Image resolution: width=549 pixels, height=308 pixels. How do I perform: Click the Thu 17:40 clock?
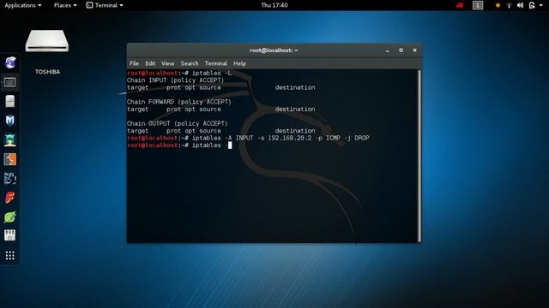click(x=274, y=5)
